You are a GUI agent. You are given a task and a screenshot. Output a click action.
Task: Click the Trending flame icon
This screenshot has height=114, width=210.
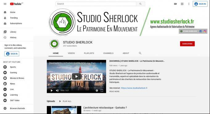(x=5, y=18)
